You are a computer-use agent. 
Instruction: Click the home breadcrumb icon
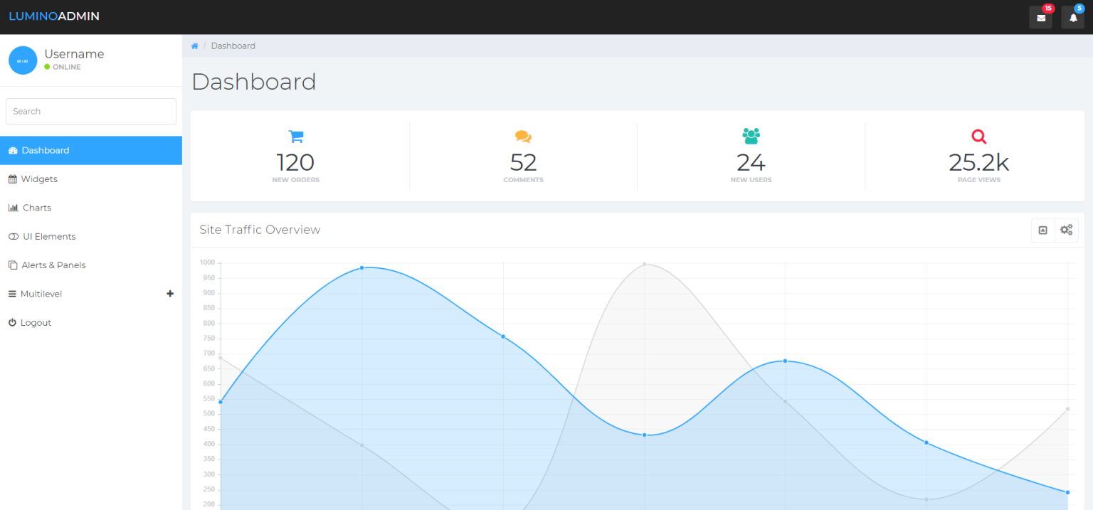tap(194, 46)
